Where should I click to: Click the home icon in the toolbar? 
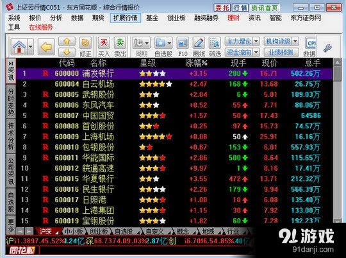19,47
